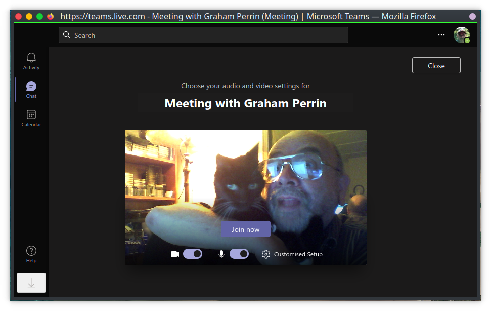The height and width of the screenshot is (311, 491).
Task: Open the ellipsis more options menu
Action: click(x=441, y=35)
